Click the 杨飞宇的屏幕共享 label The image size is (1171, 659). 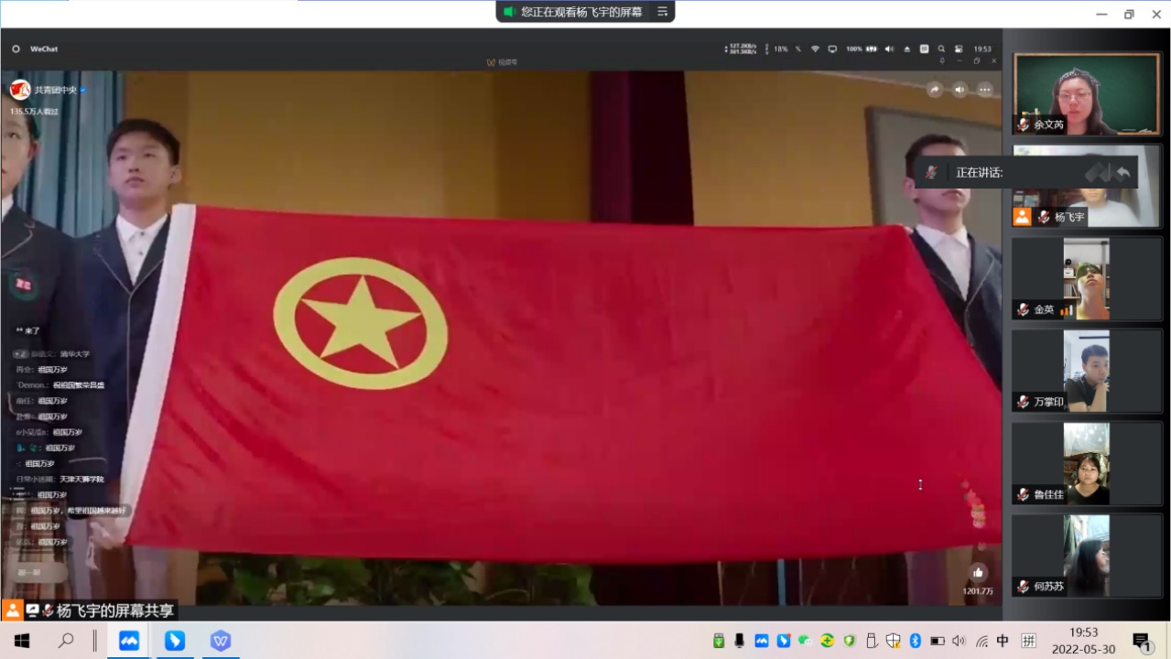click(x=116, y=610)
